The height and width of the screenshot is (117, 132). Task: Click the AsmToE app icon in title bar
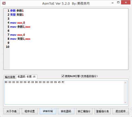coord(4,3)
